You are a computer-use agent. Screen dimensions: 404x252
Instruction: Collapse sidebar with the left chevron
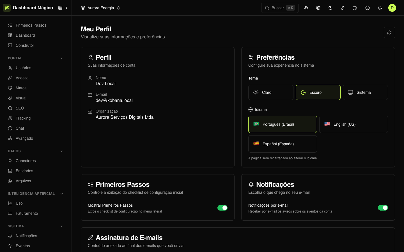[x=66, y=8]
